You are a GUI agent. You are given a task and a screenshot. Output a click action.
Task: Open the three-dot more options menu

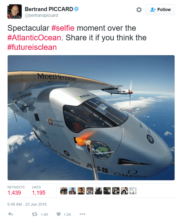pos(82,214)
